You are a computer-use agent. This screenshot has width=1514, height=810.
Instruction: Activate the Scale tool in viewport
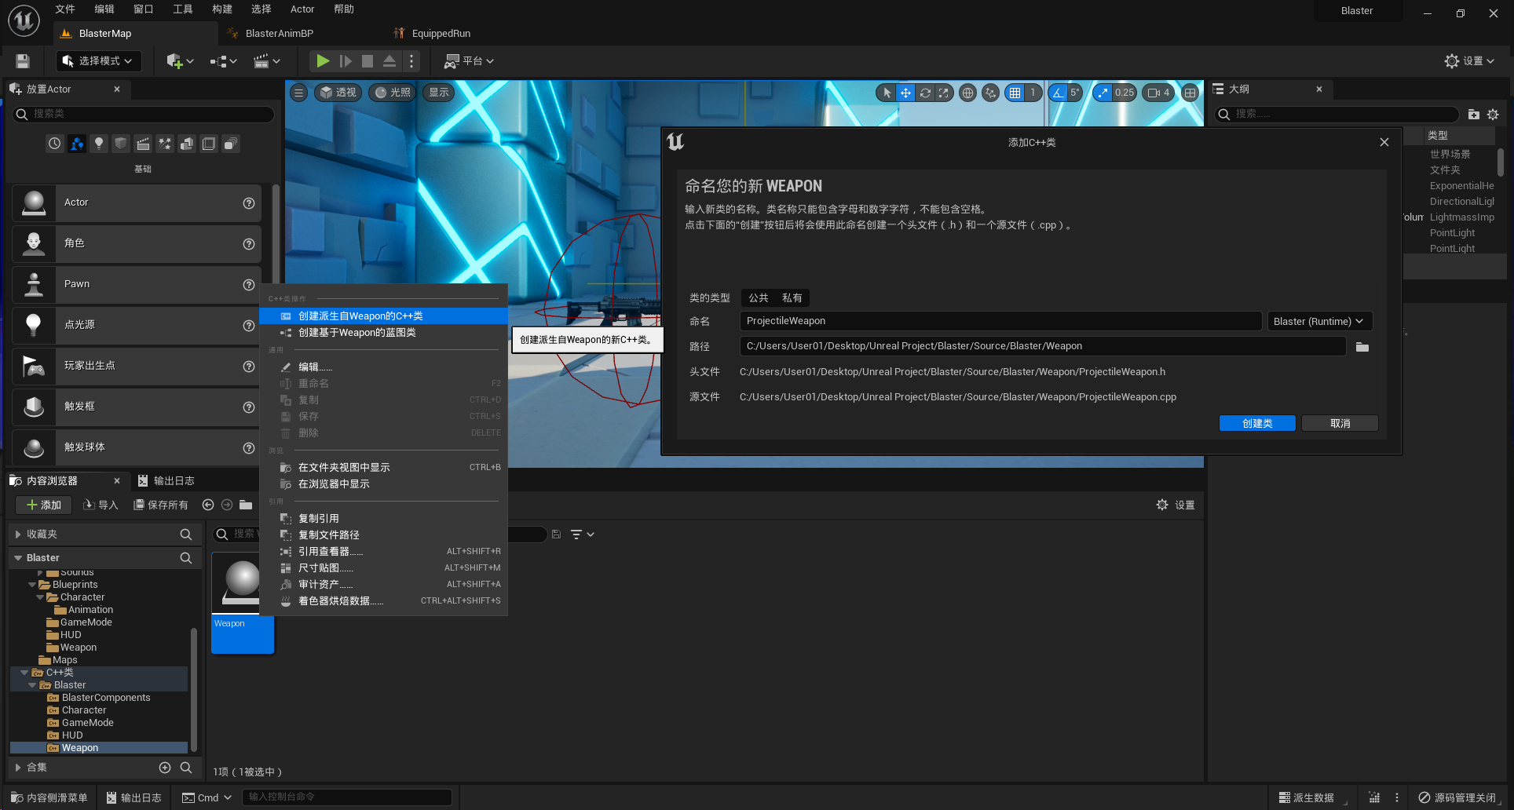(944, 93)
